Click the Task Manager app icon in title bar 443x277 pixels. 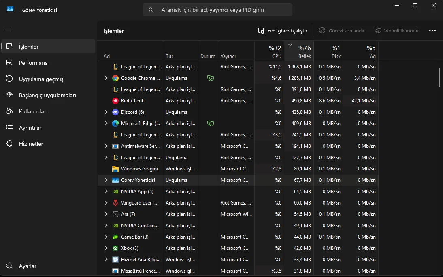(x=10, y=10)
